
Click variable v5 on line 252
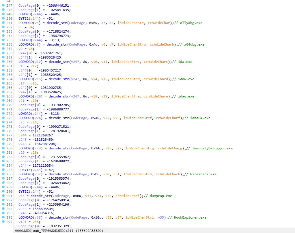[20, 27]
